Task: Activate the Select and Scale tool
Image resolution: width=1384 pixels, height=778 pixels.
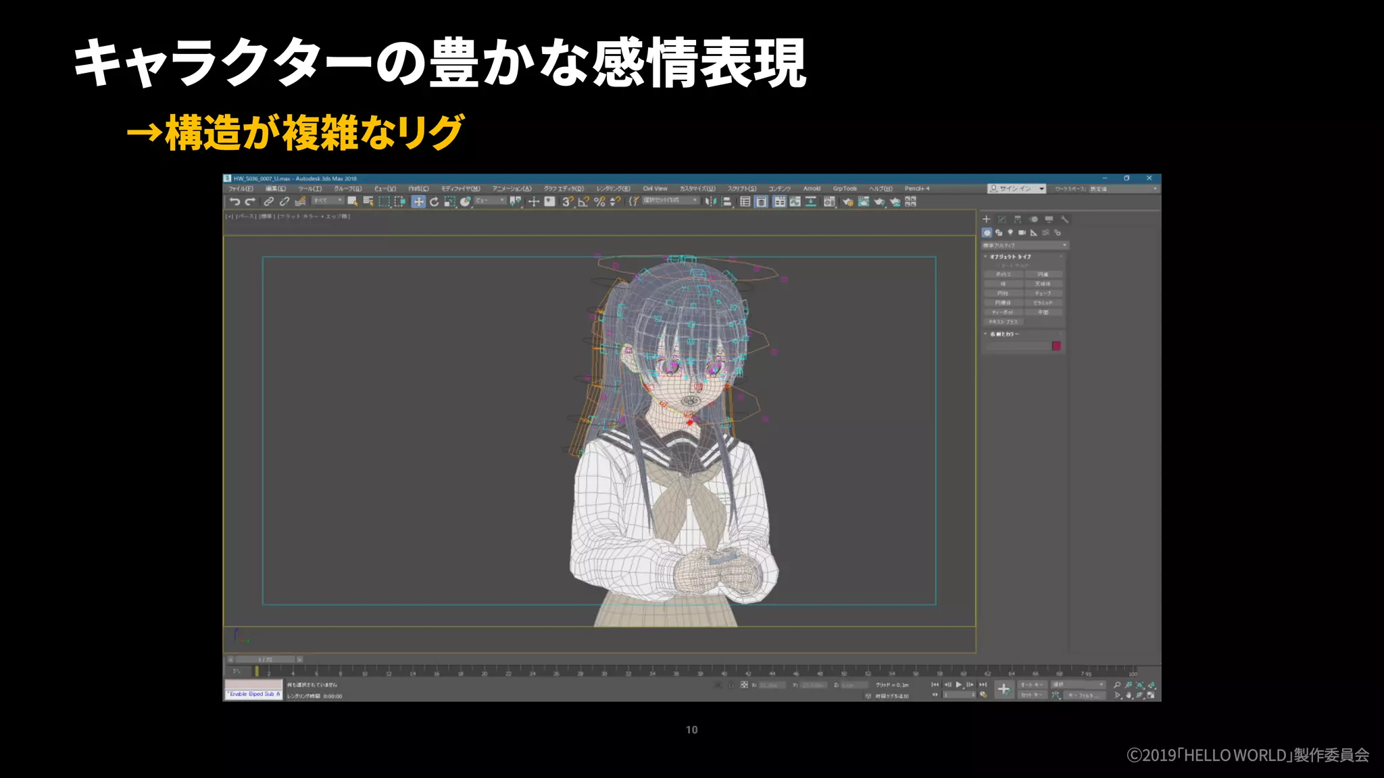Action: point(449,201)
